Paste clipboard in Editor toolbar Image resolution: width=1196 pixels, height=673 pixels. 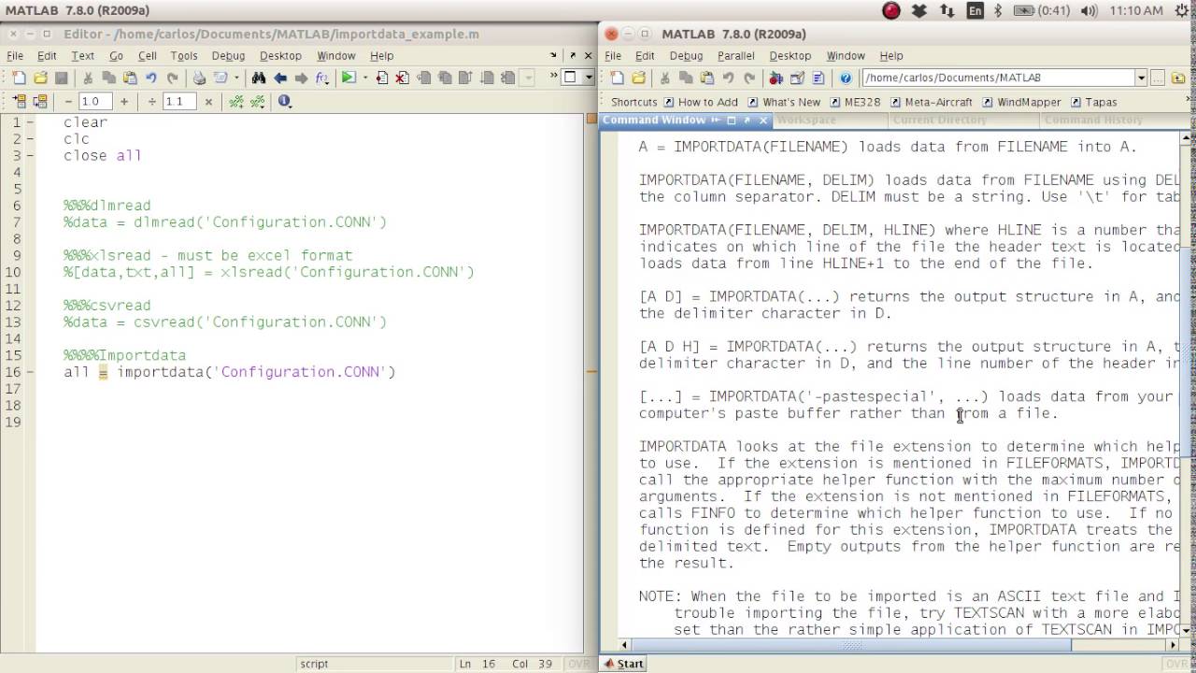pyautogui.click(x=130, y=78)
